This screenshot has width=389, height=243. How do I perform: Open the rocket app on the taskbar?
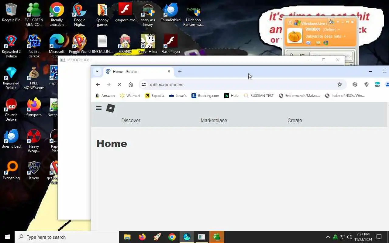click(157, 237)
